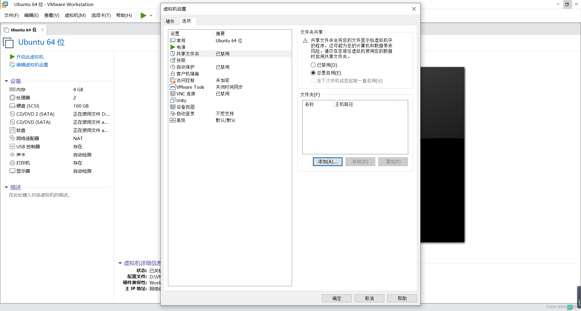This screenshot has width=581, height=311.
Task: Select the 已禁用(D) radio button
Action: click(x=313, y=65)
